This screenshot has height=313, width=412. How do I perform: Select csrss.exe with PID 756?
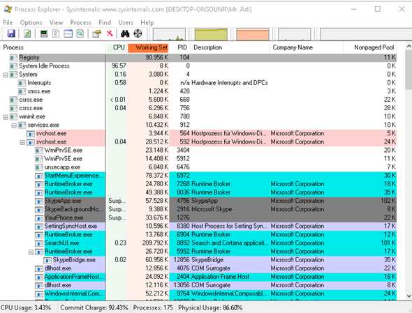point(198,108)
